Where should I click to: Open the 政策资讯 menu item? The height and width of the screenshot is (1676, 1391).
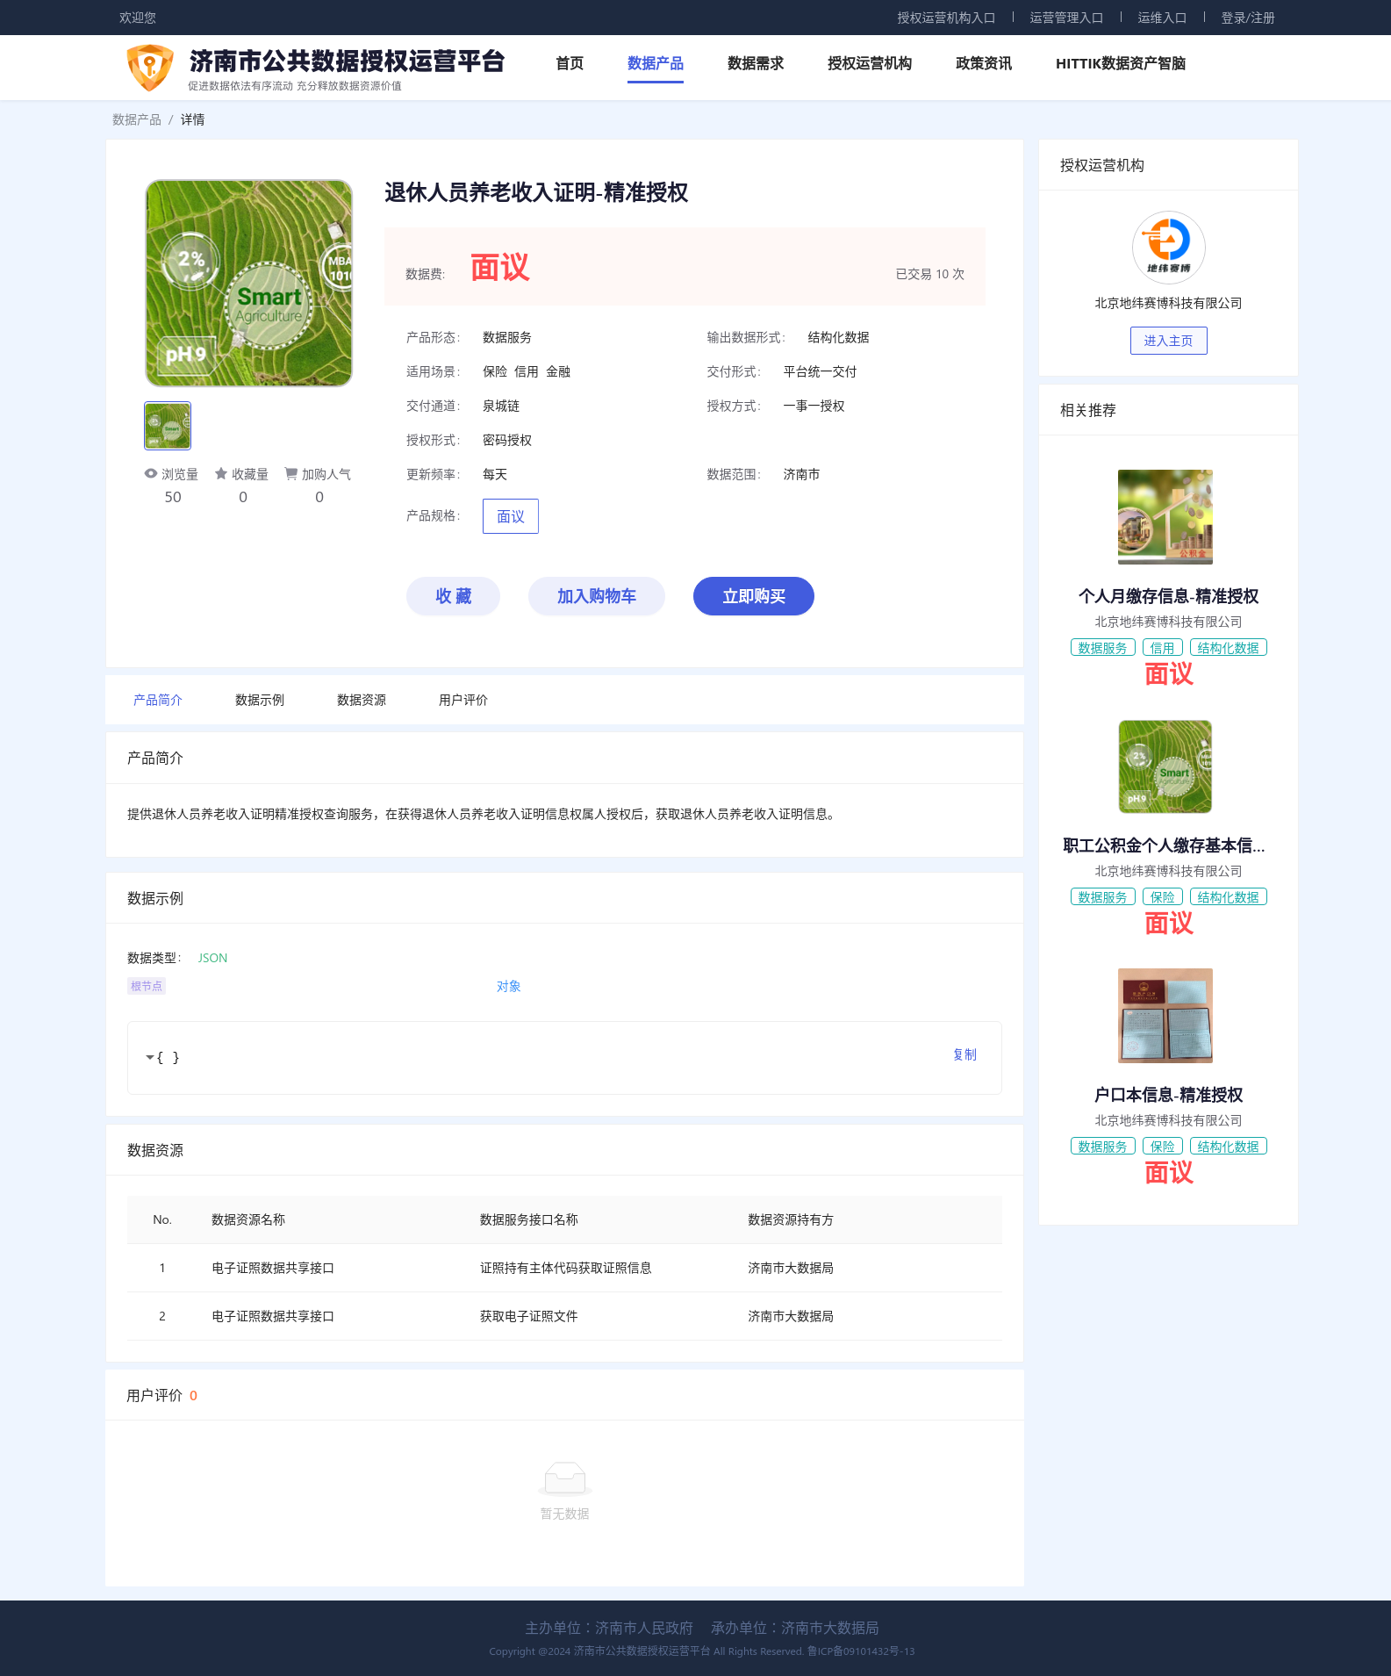point(984,63)
